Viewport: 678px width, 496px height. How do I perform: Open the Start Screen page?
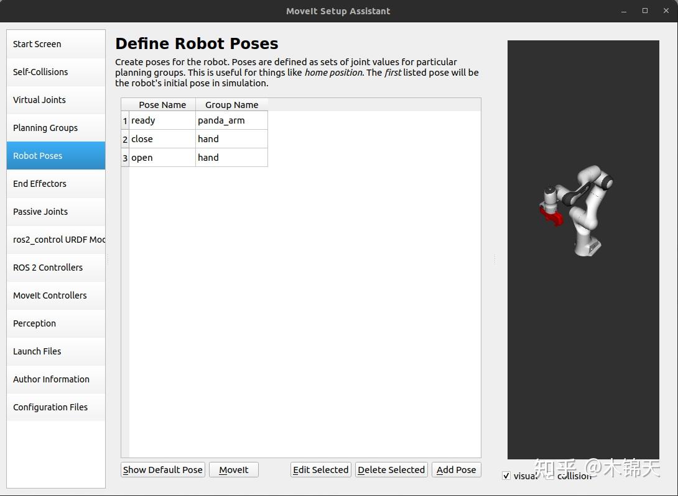(37, 43)
